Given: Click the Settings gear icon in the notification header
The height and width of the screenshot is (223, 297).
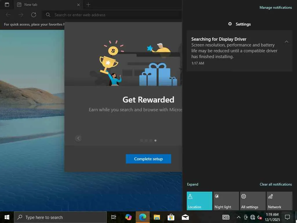Looking at the screenshot, I should point(230,24).
